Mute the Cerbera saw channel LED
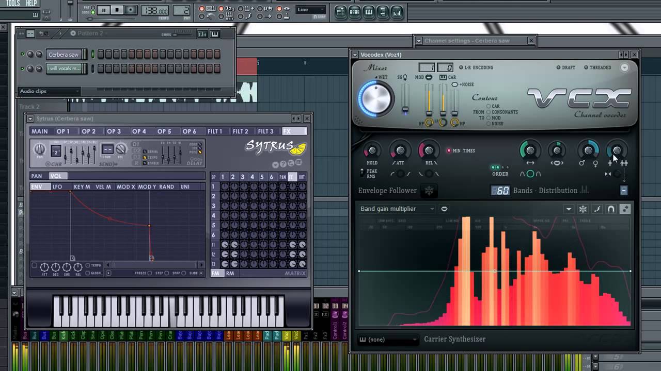This screenshot has width=661, height=371. pos(22,55)
